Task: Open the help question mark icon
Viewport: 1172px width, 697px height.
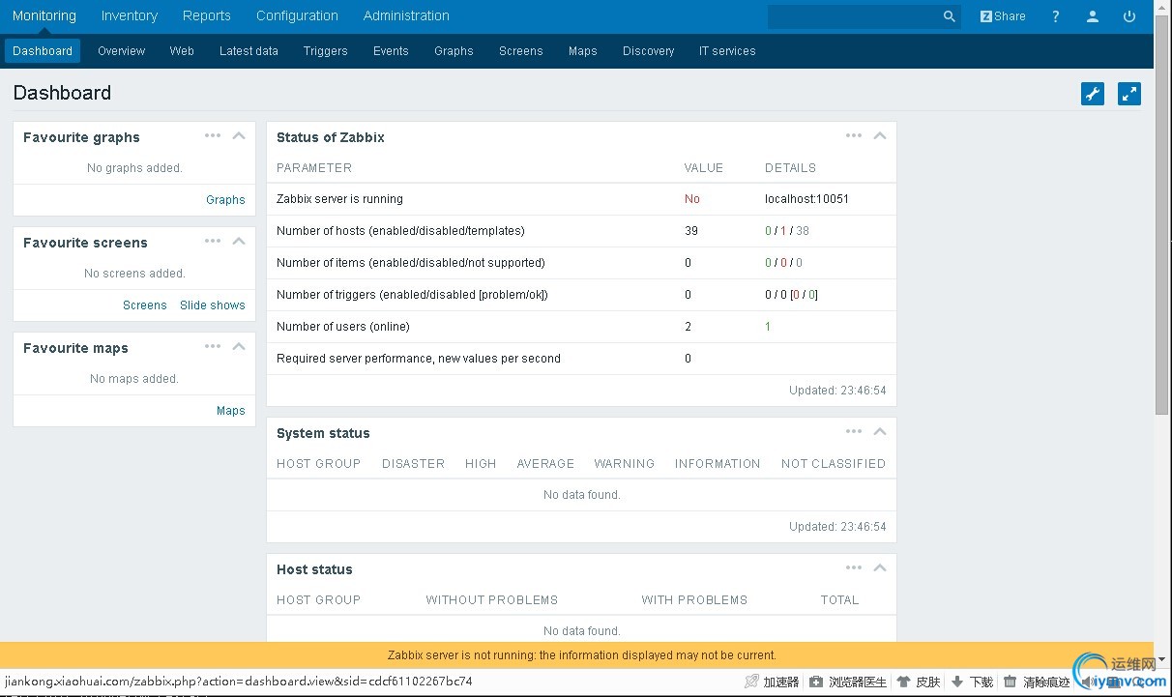Action: 1055,16
